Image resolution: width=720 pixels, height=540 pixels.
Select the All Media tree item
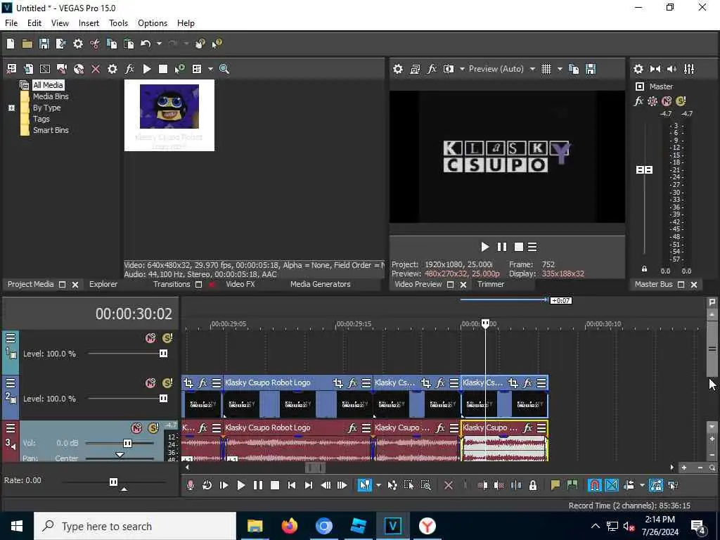48,85
